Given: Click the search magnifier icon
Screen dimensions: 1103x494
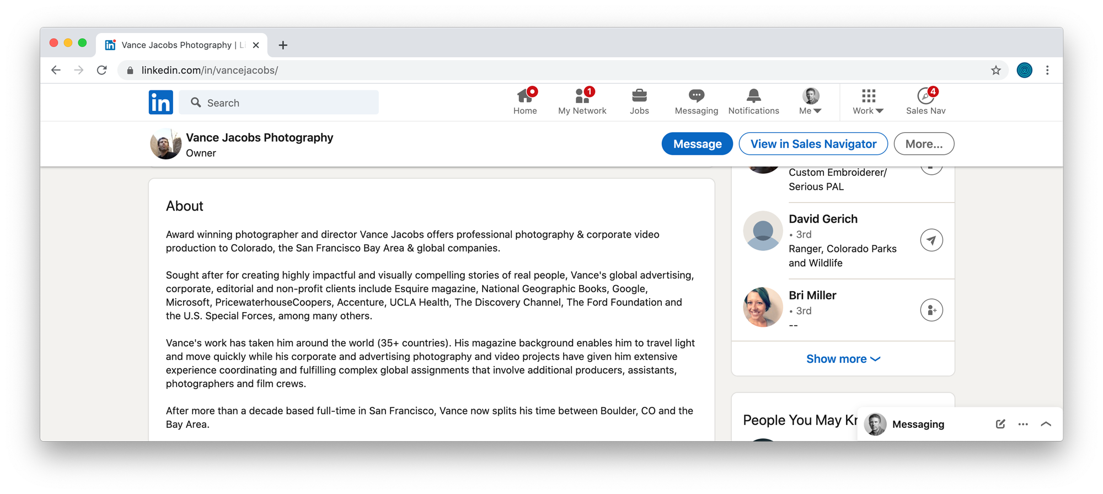Looking at the screenshot, I should coord(196,103).
